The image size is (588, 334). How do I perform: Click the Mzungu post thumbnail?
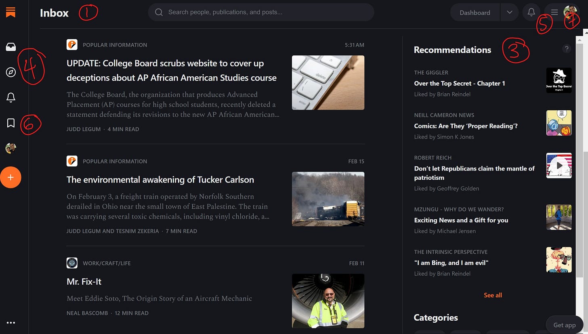[x=559, y=217]
